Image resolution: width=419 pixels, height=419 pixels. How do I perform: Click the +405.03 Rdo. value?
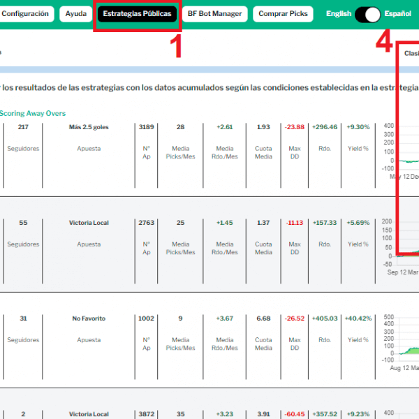pos(325,318)
